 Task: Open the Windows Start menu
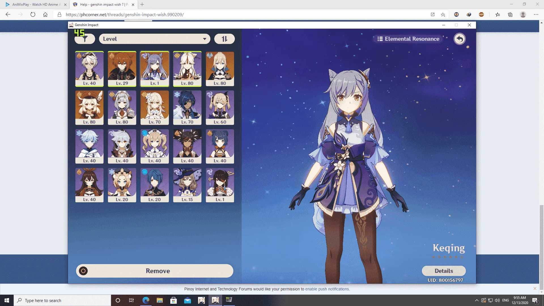click(x=7, y=300)
